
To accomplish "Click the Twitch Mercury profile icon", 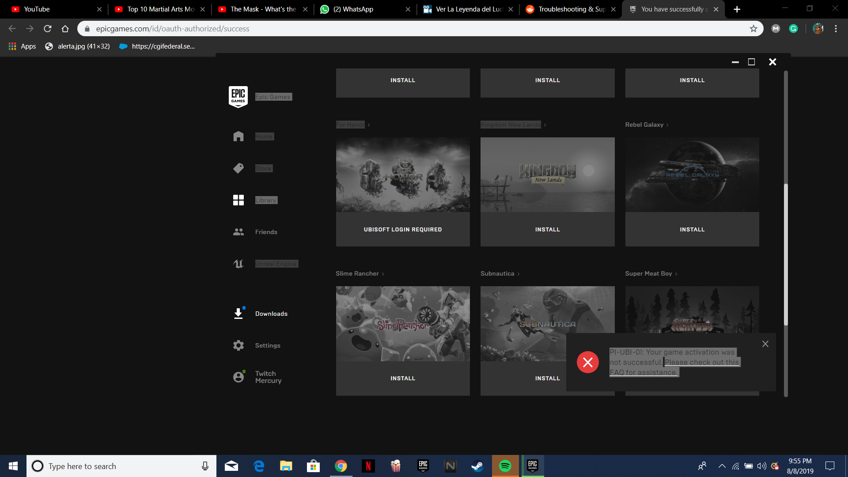I will 238,377.
